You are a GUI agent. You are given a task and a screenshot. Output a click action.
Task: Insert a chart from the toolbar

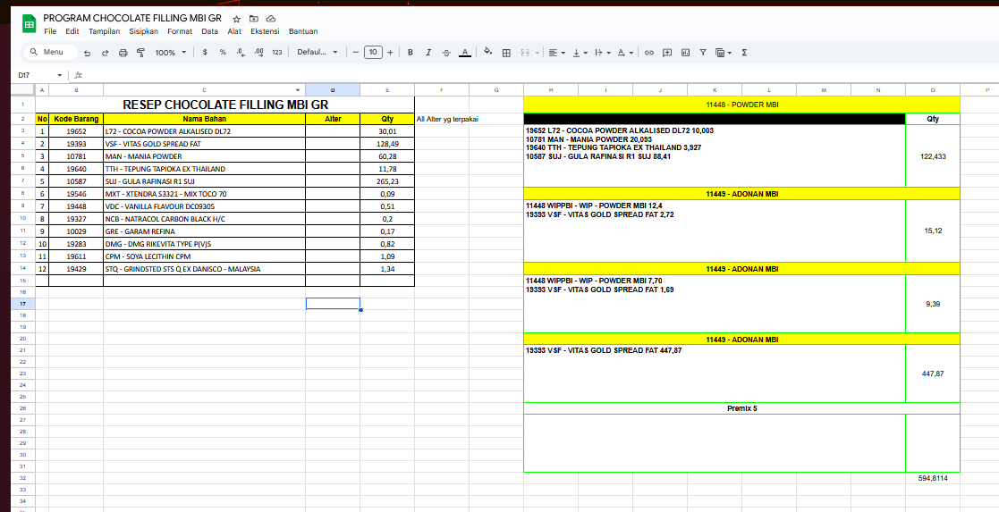click(x=685, y=53)
